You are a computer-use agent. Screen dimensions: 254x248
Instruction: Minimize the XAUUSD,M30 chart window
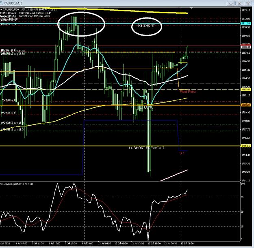coord(231,3)
